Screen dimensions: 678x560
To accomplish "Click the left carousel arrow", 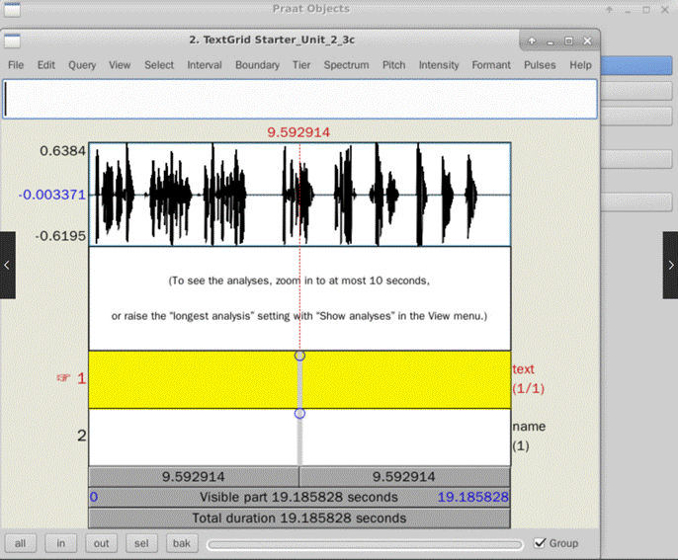I will click(7, 265).
